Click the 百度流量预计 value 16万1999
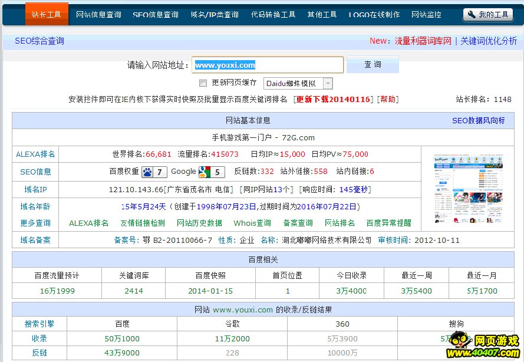Image resolution: width=524 pixels, height=362 pixels. point(57,291)
